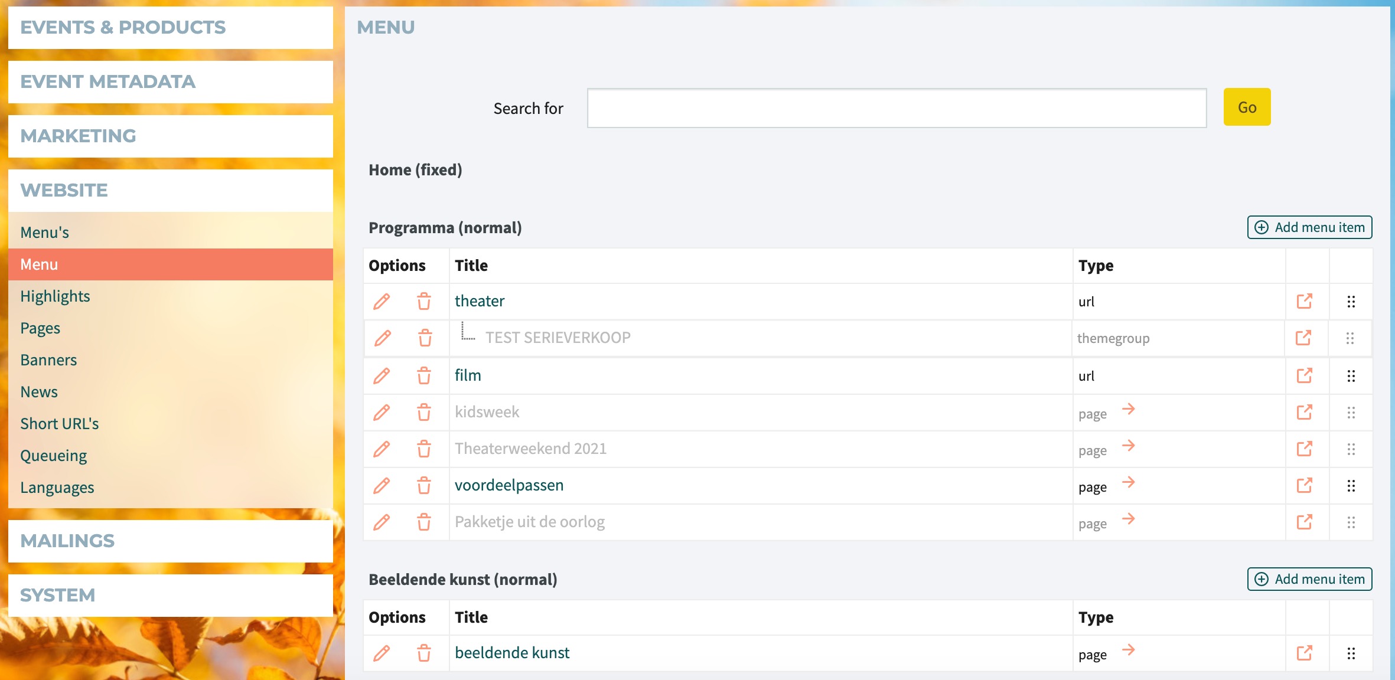Viewport: 1395px width, 680px height.
Task: Click the edit pencil for theater
Action: [382, 302]
